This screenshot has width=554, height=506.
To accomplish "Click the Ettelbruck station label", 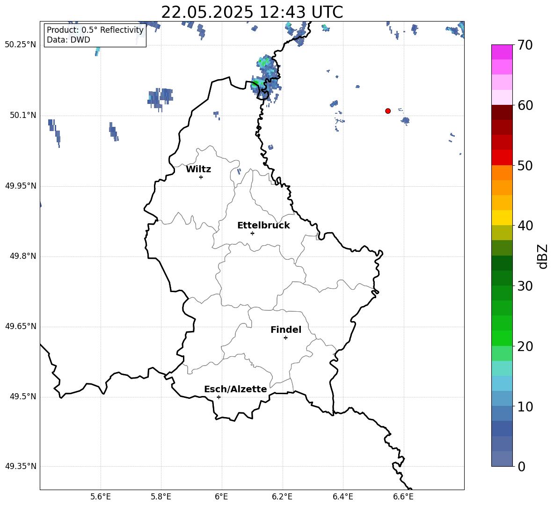I will coord(263,226).
